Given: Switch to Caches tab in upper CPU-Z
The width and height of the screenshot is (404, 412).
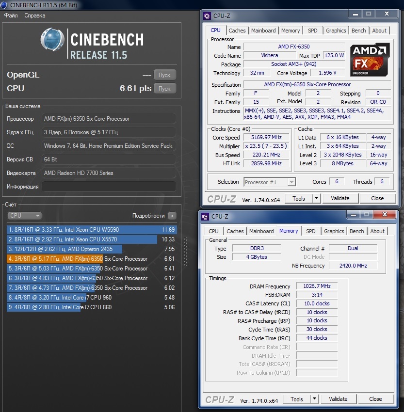Looking at the screenshot, I should coord(237,31).
